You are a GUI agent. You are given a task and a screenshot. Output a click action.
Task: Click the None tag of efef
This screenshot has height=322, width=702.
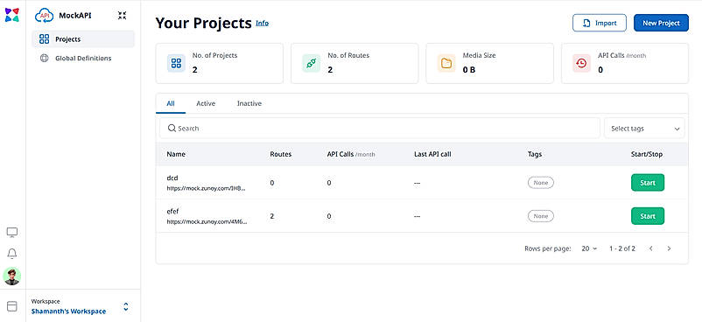[x=541, y=216]
